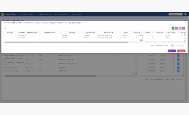View details for Castrol TRANSMAX AXLE row
The height and width of the screenshot is (115, 189).
point(178,64)
